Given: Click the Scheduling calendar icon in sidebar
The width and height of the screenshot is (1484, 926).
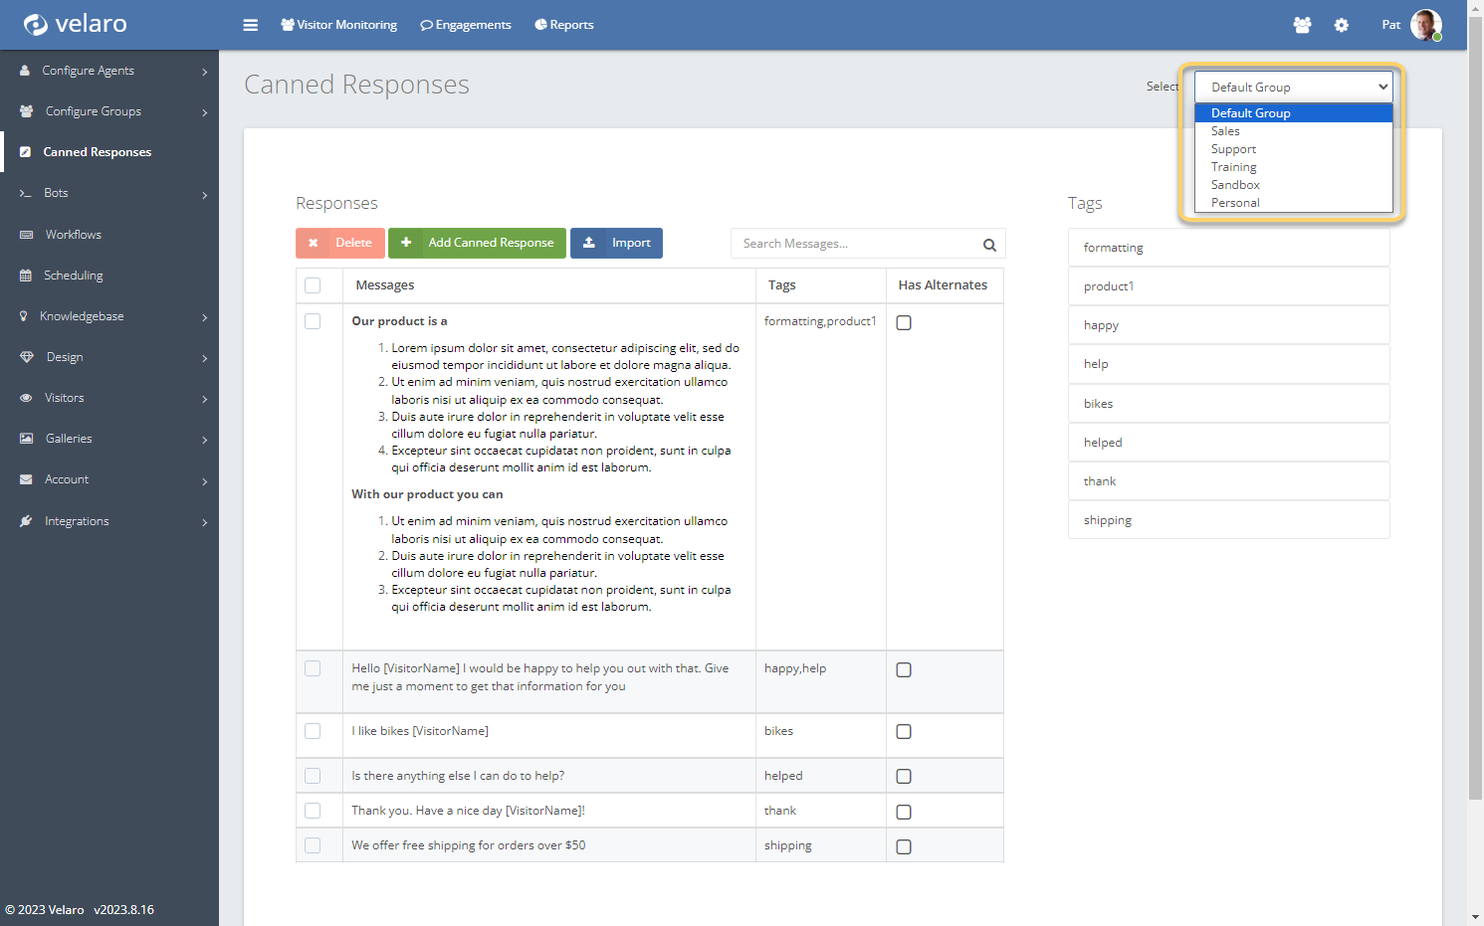Looking at the screenshot, I should (x=26, y=276).
